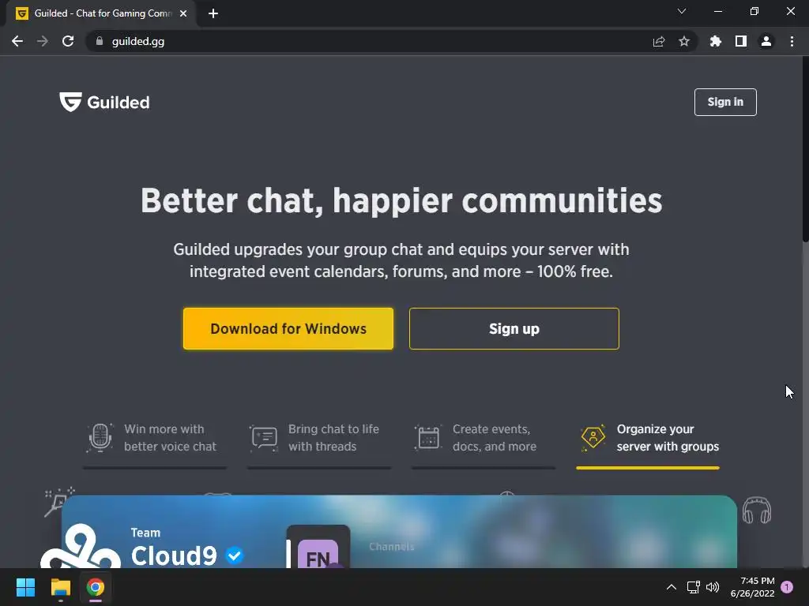This screenshot has height=606, width=809.
Task: Toggle the browser side panel
Action: 741,41
